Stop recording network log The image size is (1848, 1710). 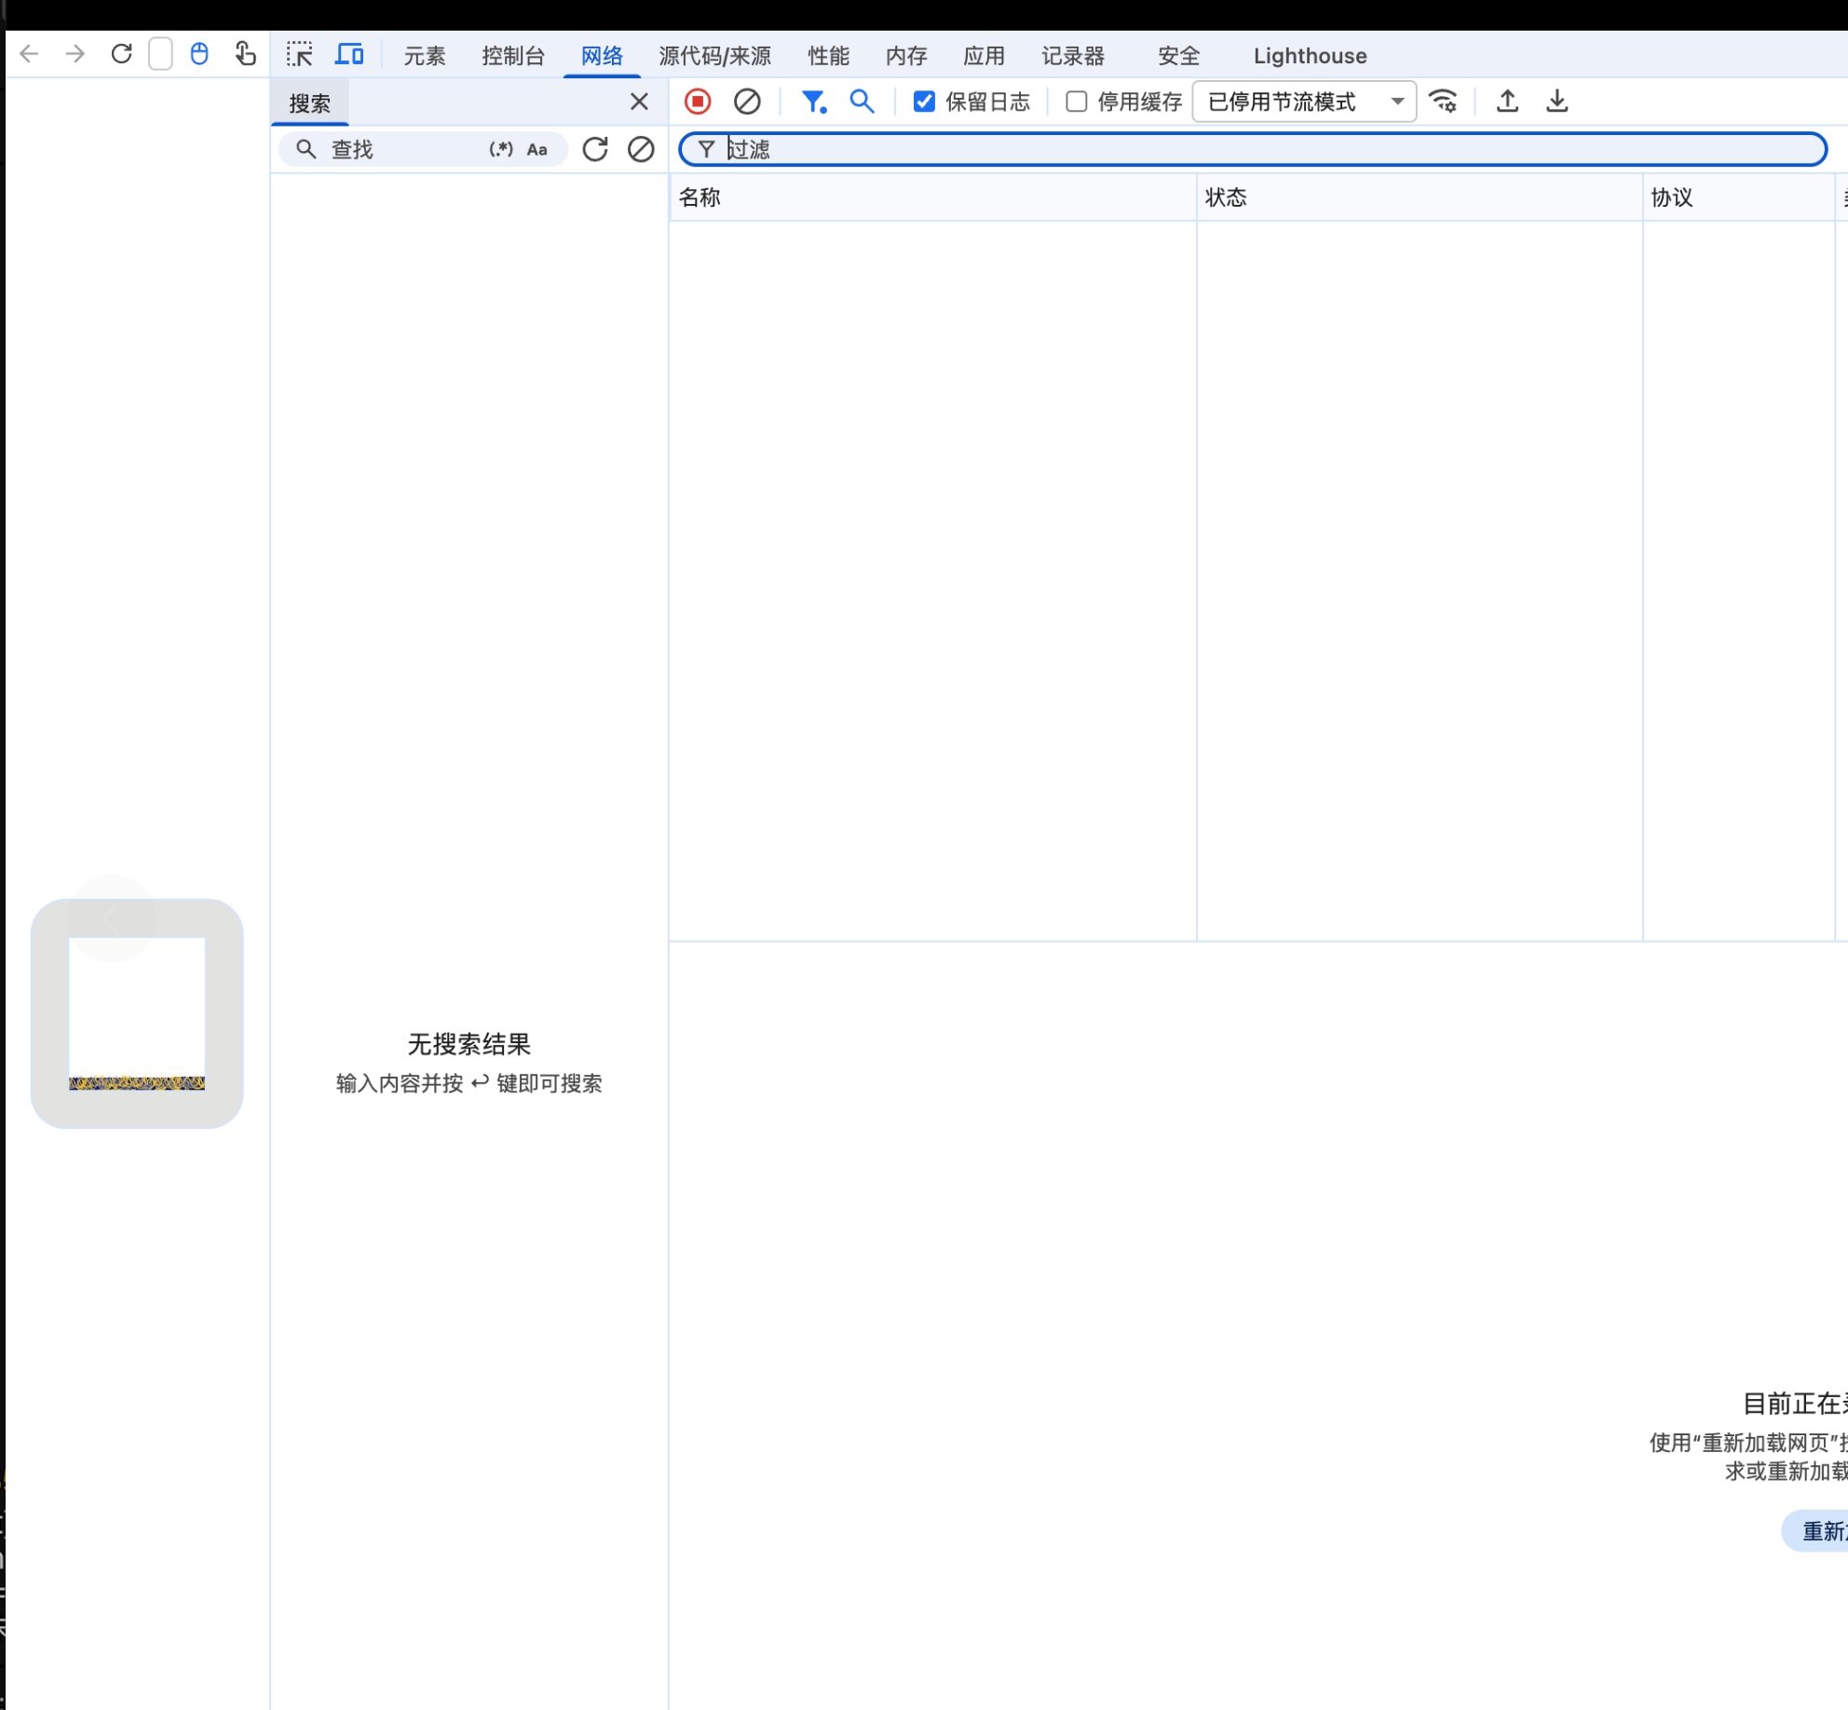pos(698,102)
